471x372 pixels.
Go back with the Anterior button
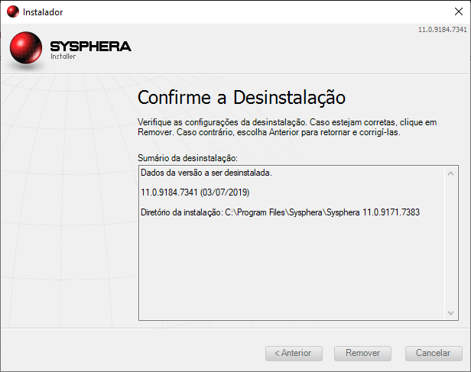tap(294, 353)
